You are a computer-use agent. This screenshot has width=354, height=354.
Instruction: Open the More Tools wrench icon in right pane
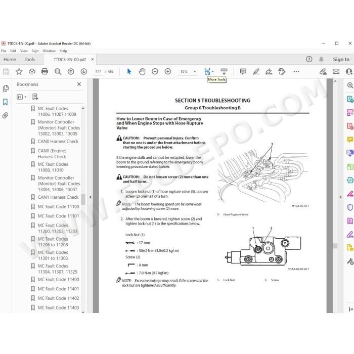coord(350,261)
